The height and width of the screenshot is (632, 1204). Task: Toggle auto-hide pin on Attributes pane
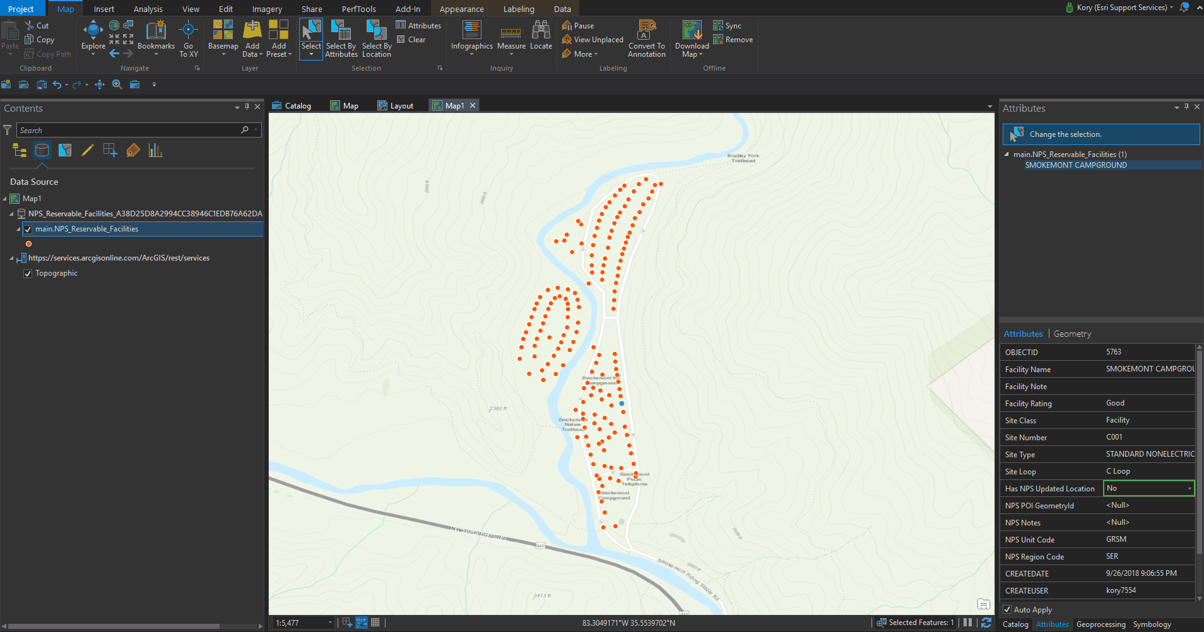coord(1187,107)
